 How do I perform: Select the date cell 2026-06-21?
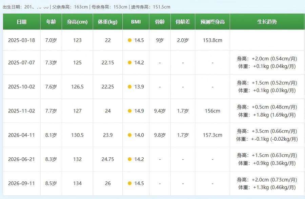[x=21, y=159]
